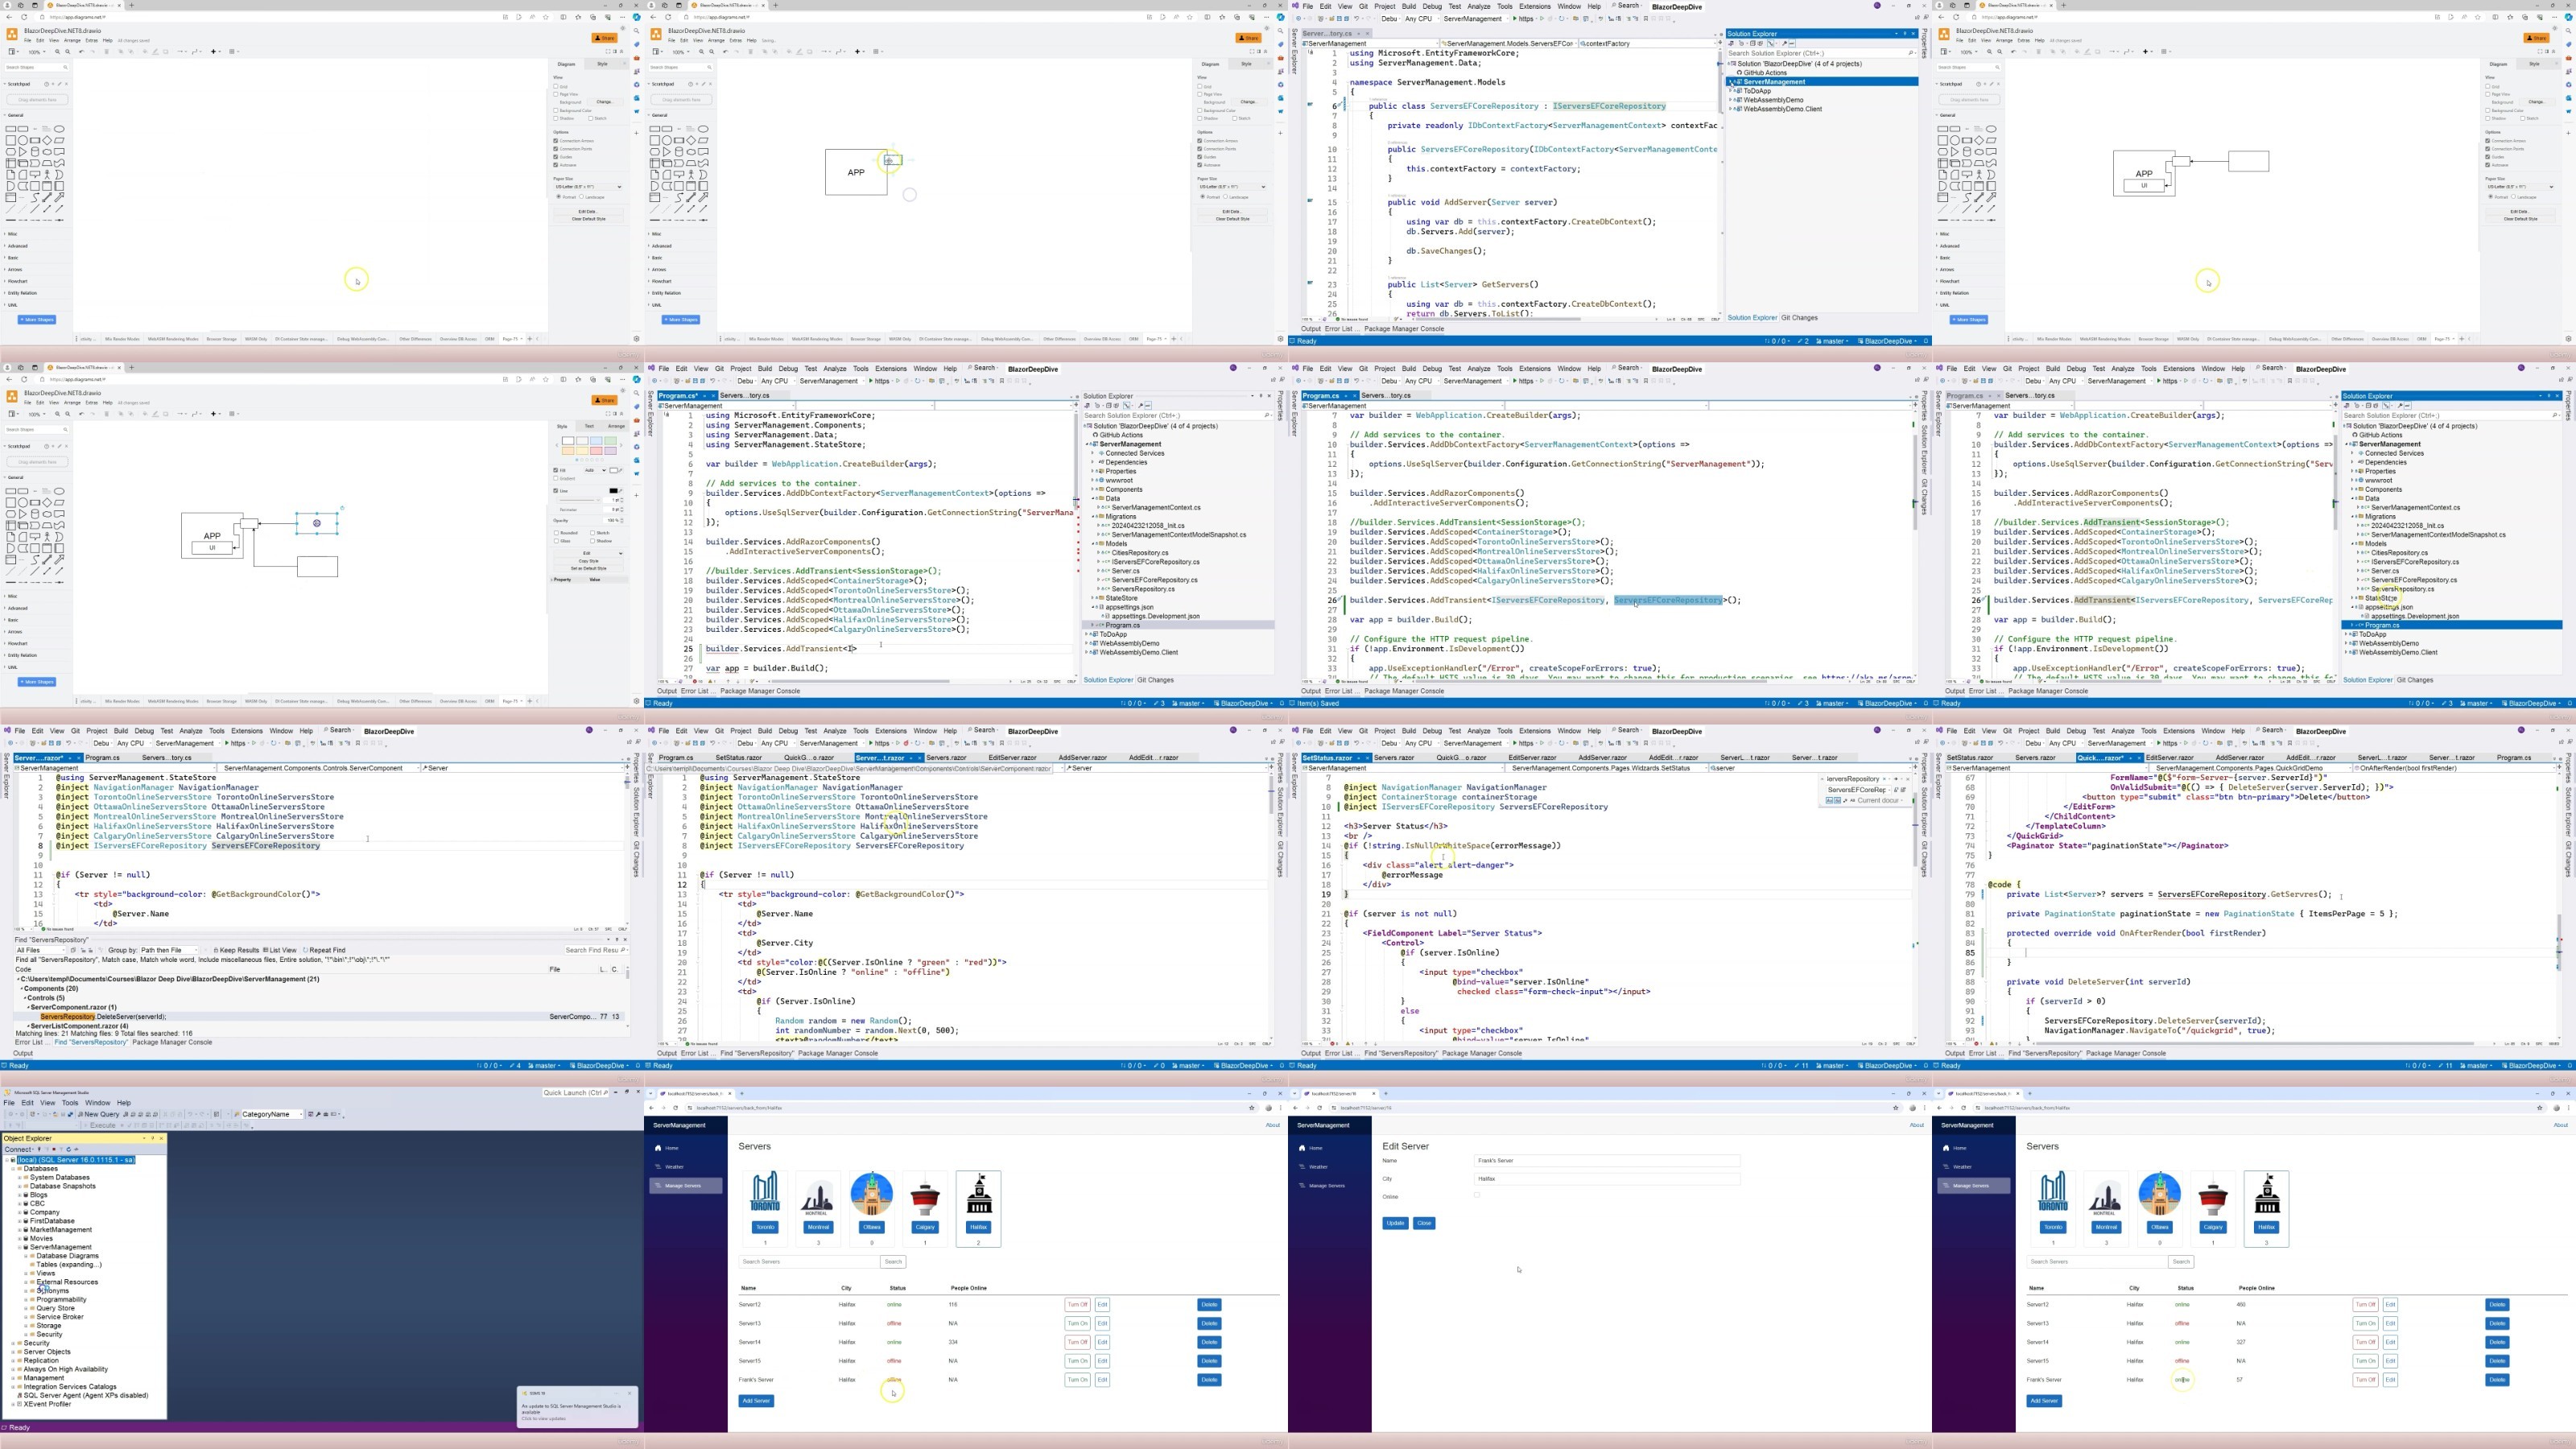Collapse the ServerManagement database node in SSMS

tap(19, 1248)
